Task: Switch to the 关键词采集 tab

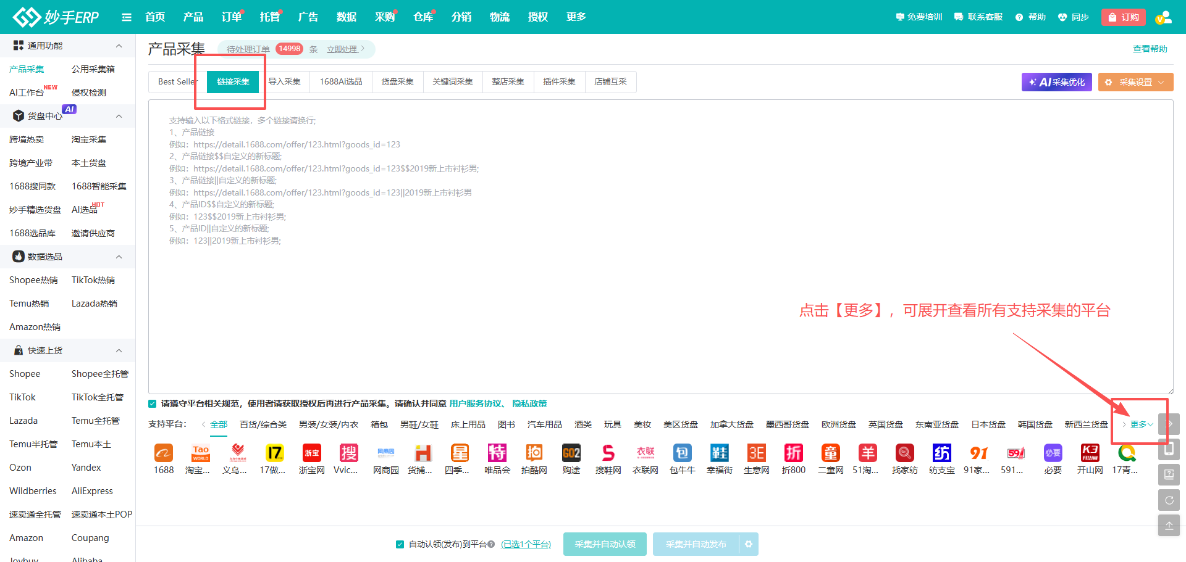Action: tap(452, 82)
